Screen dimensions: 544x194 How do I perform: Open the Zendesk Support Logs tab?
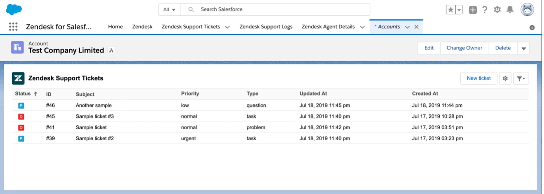[x=266, y=27]
